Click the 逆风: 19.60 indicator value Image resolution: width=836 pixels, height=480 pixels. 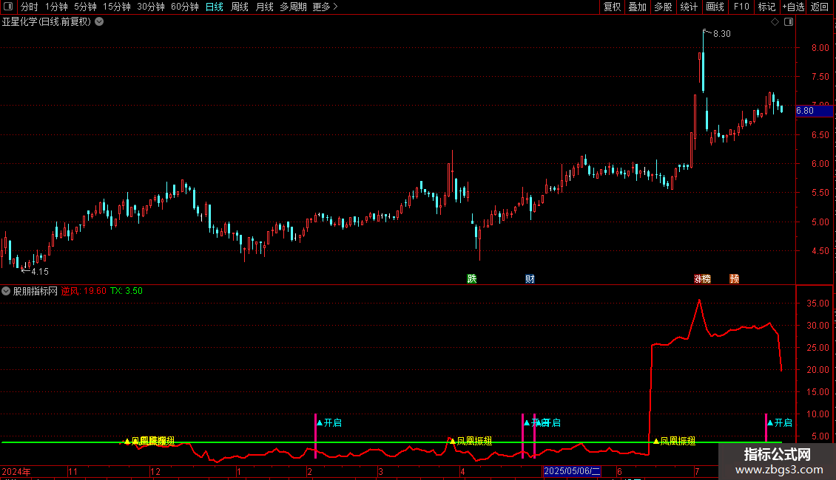(x=84, y=291)
